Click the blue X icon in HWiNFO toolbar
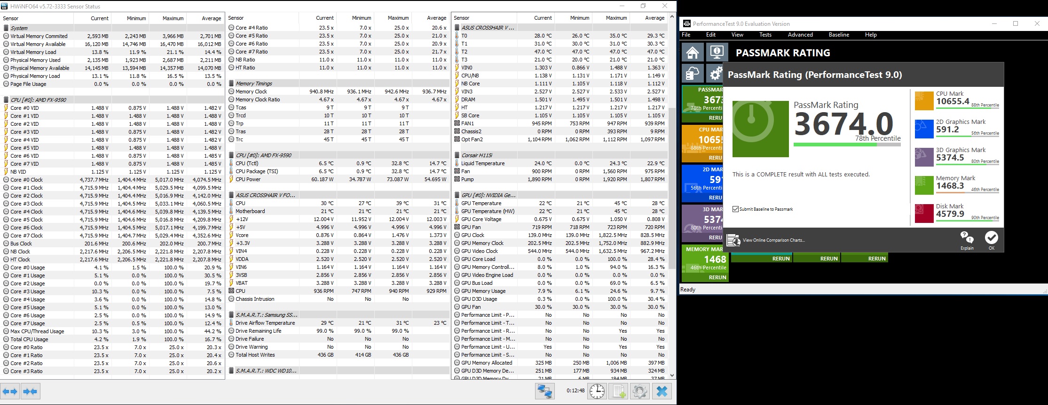1048x405 pixels. pyautogui.click(x=662, y=391)
